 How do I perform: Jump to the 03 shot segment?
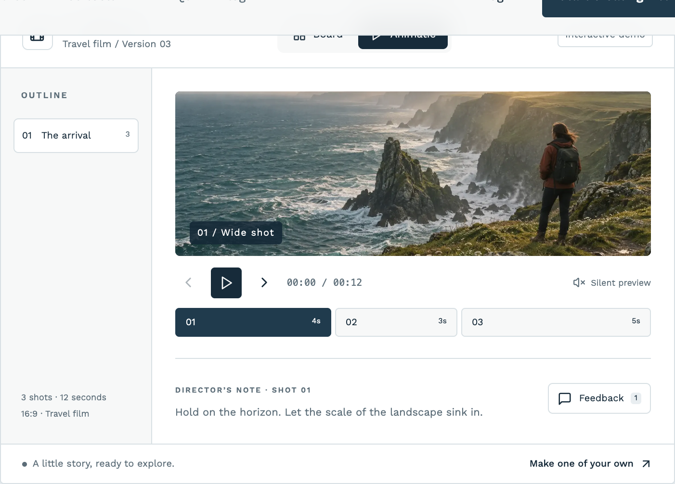556,322
